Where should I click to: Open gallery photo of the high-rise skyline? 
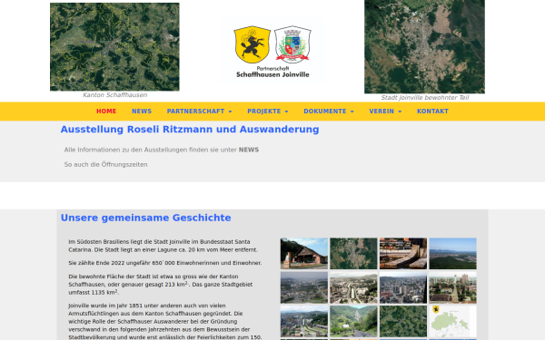point(403,287)
